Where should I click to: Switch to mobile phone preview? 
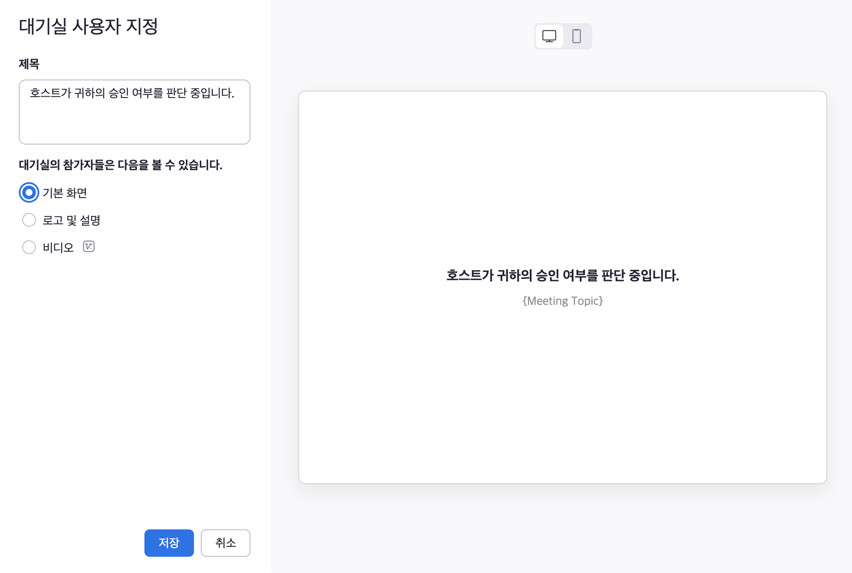(576, 36)
